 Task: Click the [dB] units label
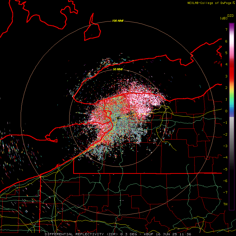click(x=224, y=18)
